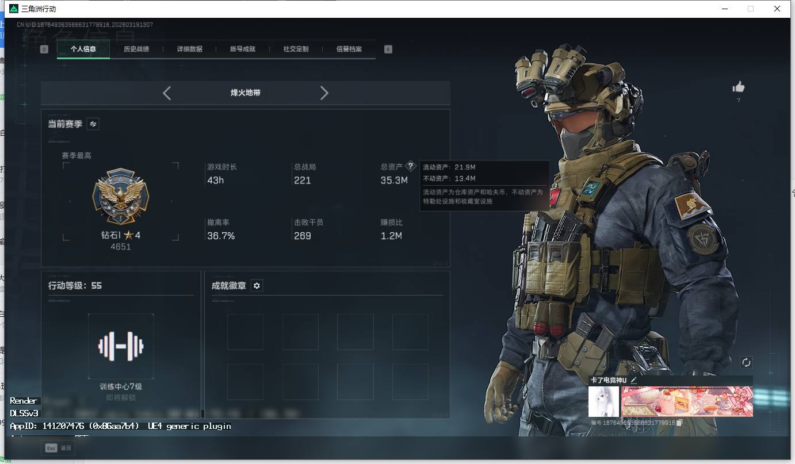Open the 详细数据 tab

(x=189, y=49)
